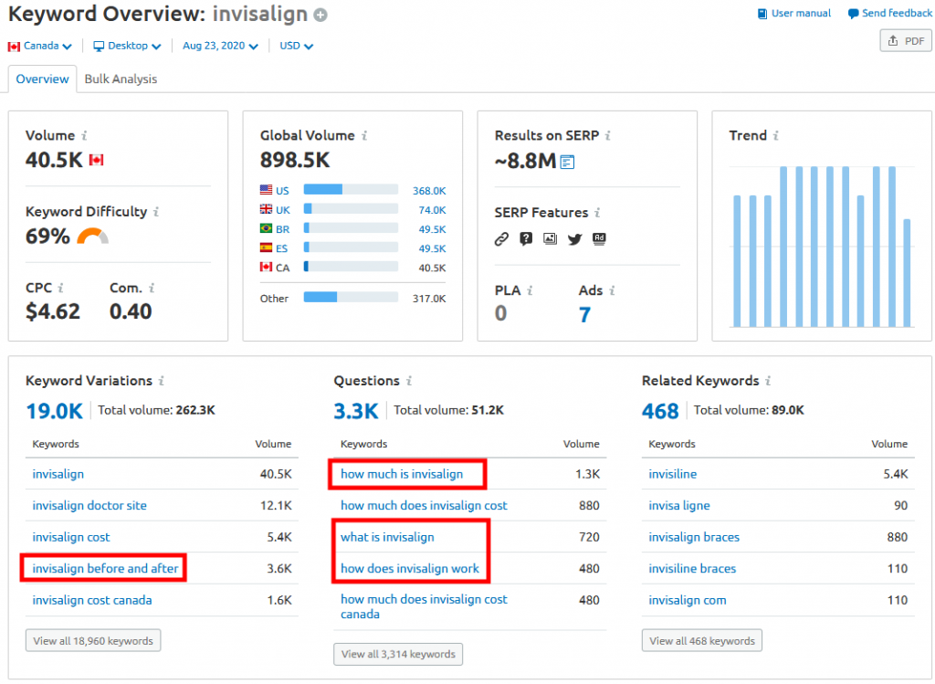The image size is (935, 684).
Task: Open the Aug 23, 2020 date dropdown
Action: tap(220, 46)
